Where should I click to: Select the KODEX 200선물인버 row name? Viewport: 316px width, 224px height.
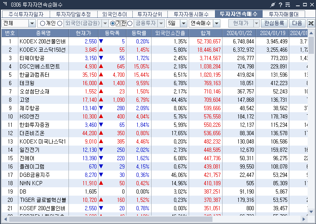pos(43,41)
